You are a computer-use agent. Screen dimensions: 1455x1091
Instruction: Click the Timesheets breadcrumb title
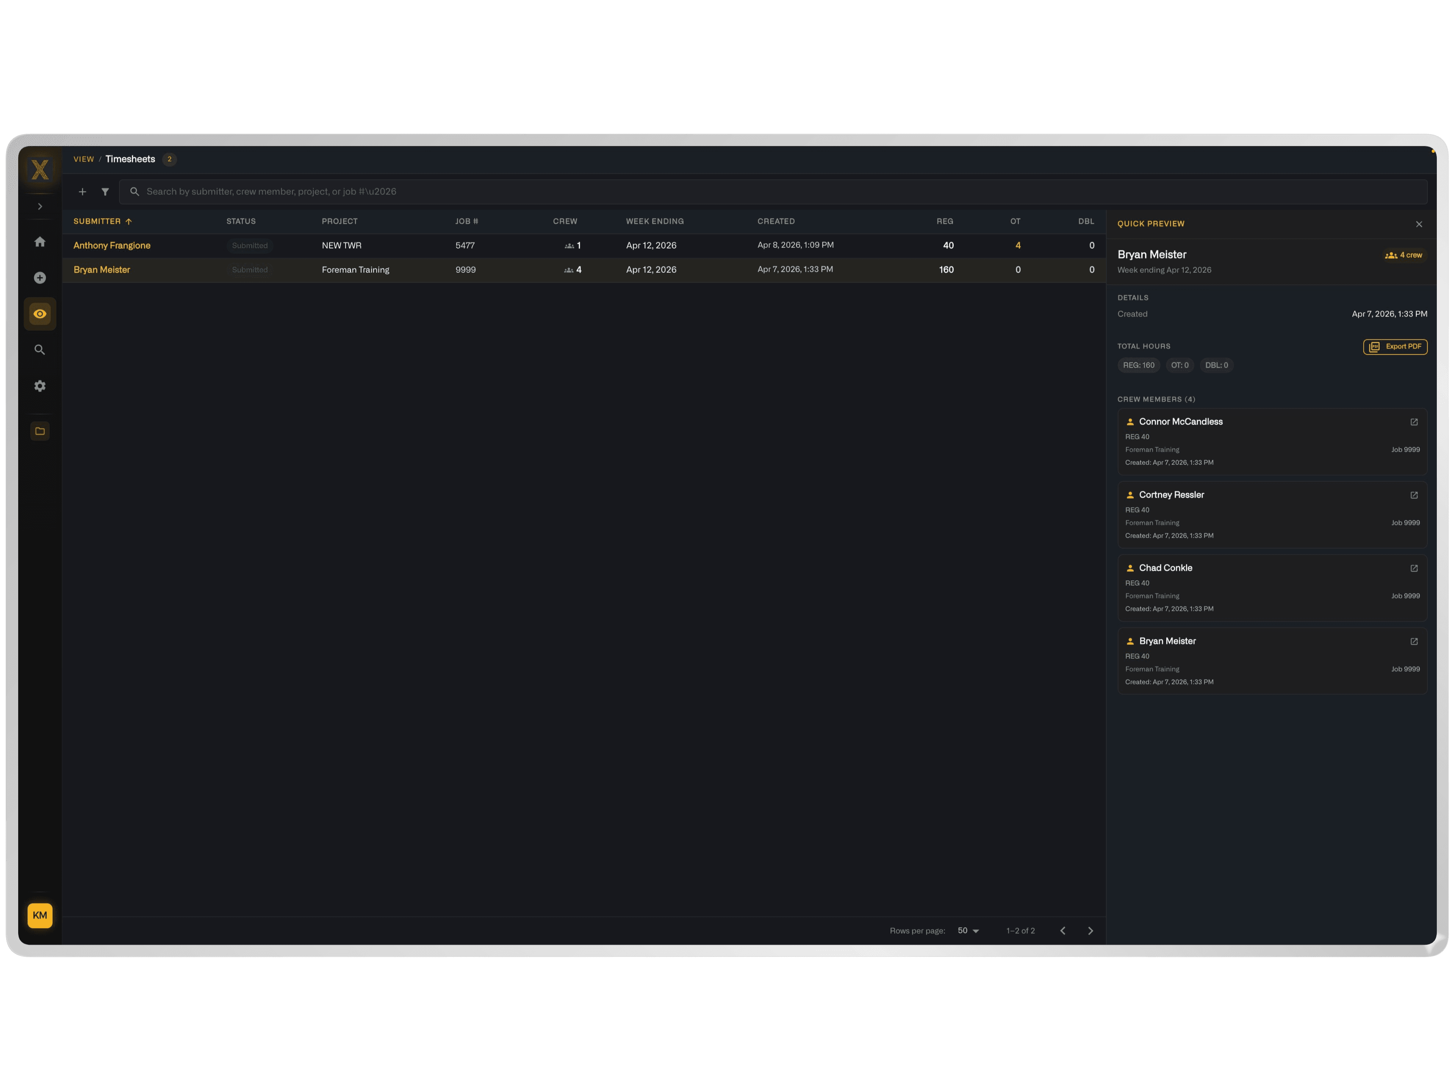click(x=130, y=159)
